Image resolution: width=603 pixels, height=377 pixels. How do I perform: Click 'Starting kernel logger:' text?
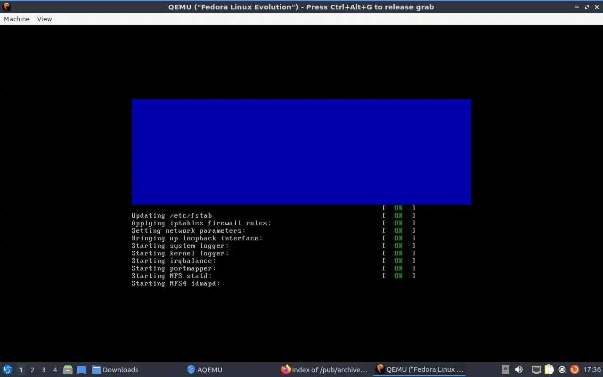click(180, 254)
